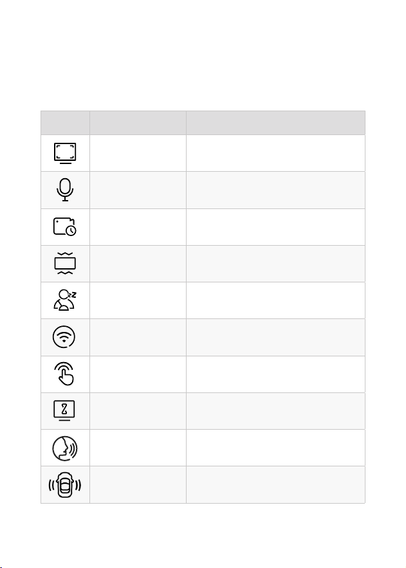
Task: Click the middle cell beside the microphone icon
Action: [138, 190]
